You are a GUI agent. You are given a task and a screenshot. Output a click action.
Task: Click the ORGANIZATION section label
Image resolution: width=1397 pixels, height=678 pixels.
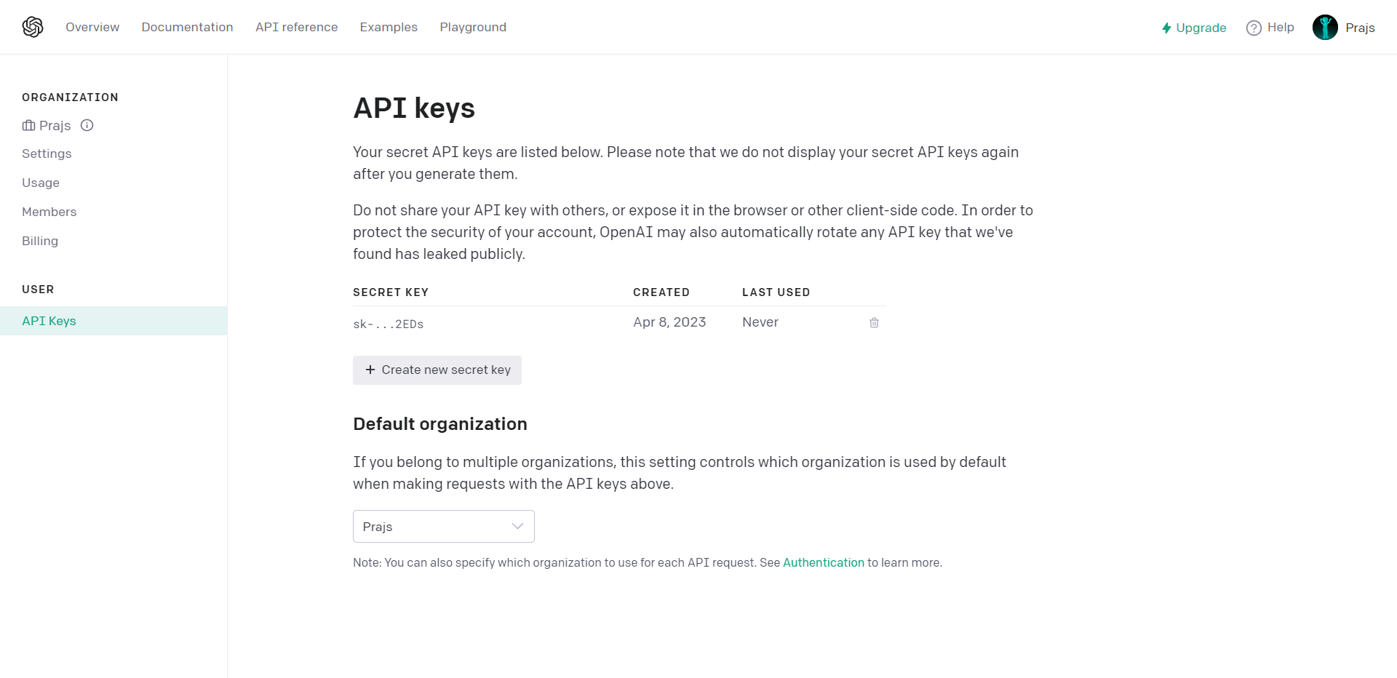pyautogui.click(x=70, y=97)
